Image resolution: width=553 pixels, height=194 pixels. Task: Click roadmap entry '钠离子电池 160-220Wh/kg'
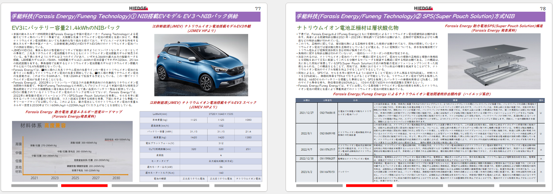point(86,170)
